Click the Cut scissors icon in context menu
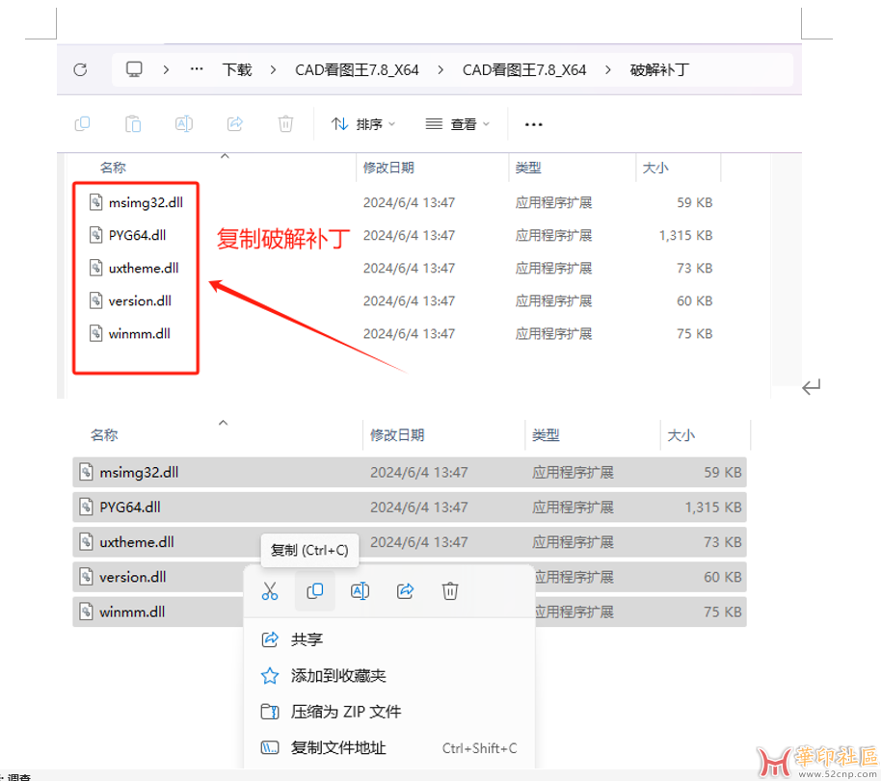 click(270, 591)
